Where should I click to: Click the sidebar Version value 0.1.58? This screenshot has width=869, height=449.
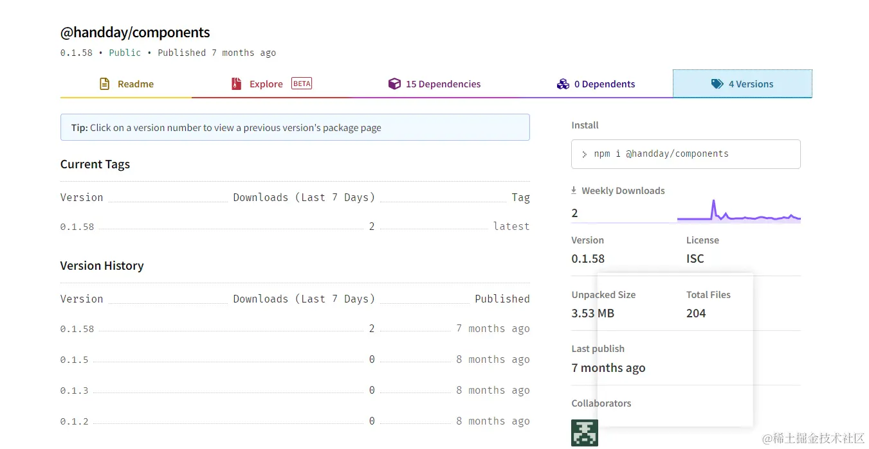[588, 259]
